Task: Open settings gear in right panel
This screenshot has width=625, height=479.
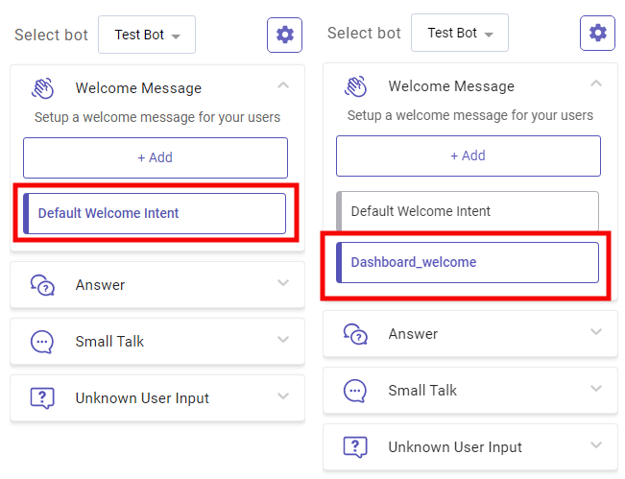Action: [597, 33]
